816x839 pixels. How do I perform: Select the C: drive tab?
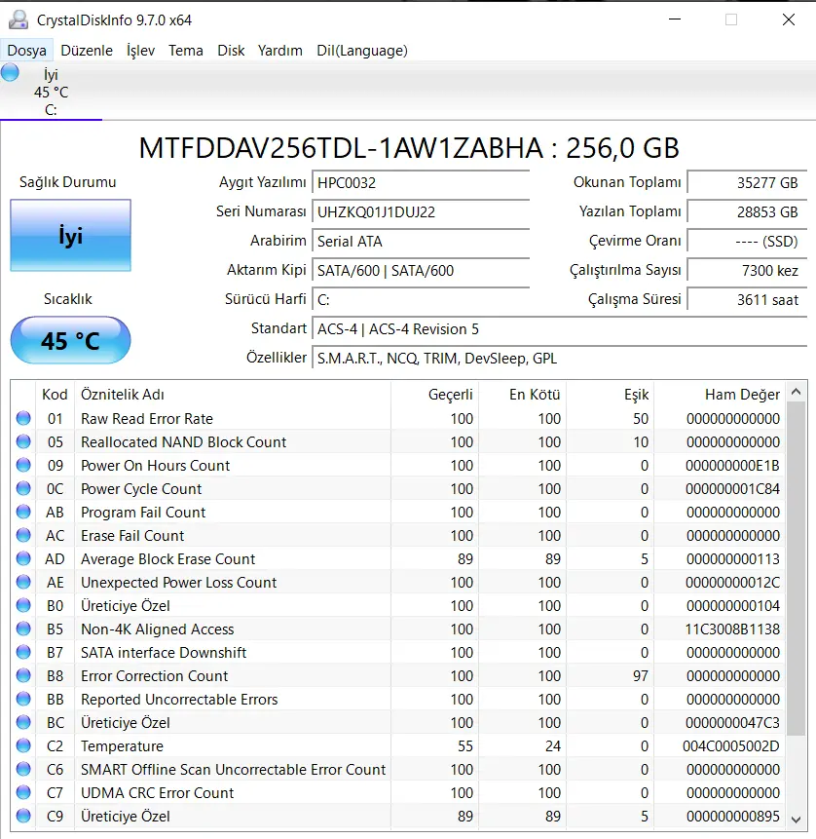(x=51, y=92)
